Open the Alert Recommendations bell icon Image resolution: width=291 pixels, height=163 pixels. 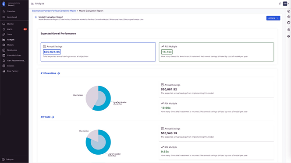click(x=4, y=60)
